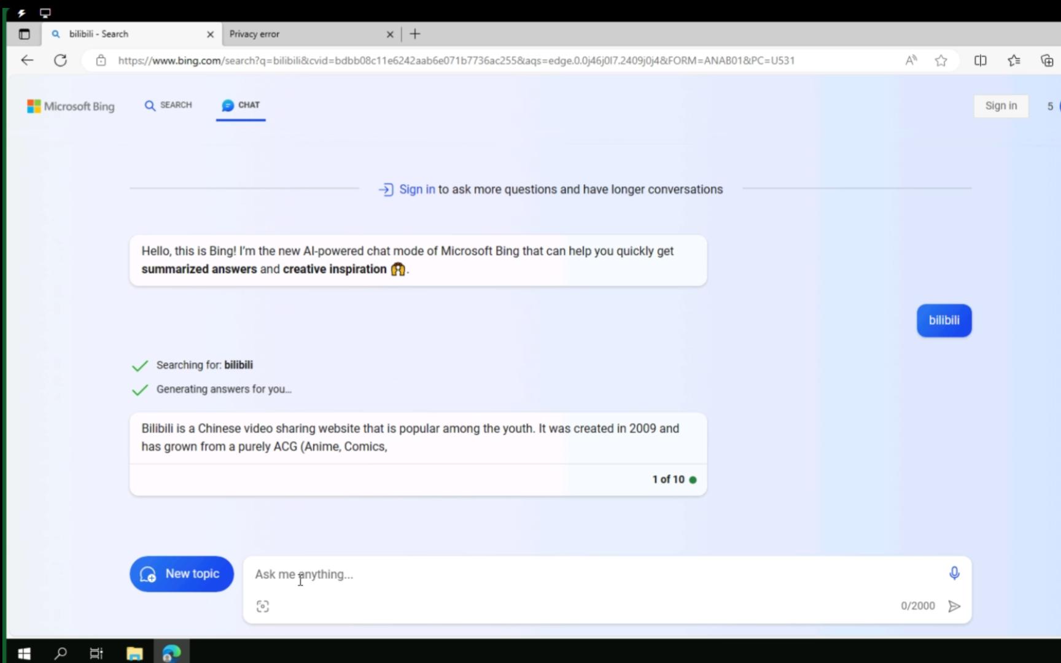
Task: Click the Sign in link in banner
Action: pyautogui.click(x=417, y=190)
